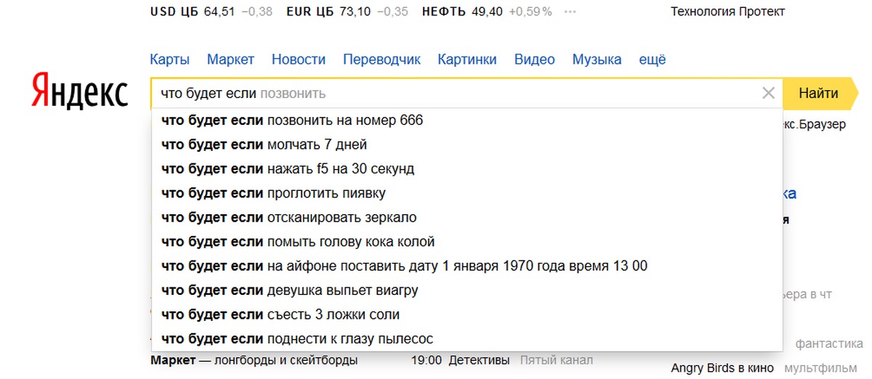Select suggestion 'молчать 7 дней'
This screenshot has width=872, height=379.
(x=467, y=144)
